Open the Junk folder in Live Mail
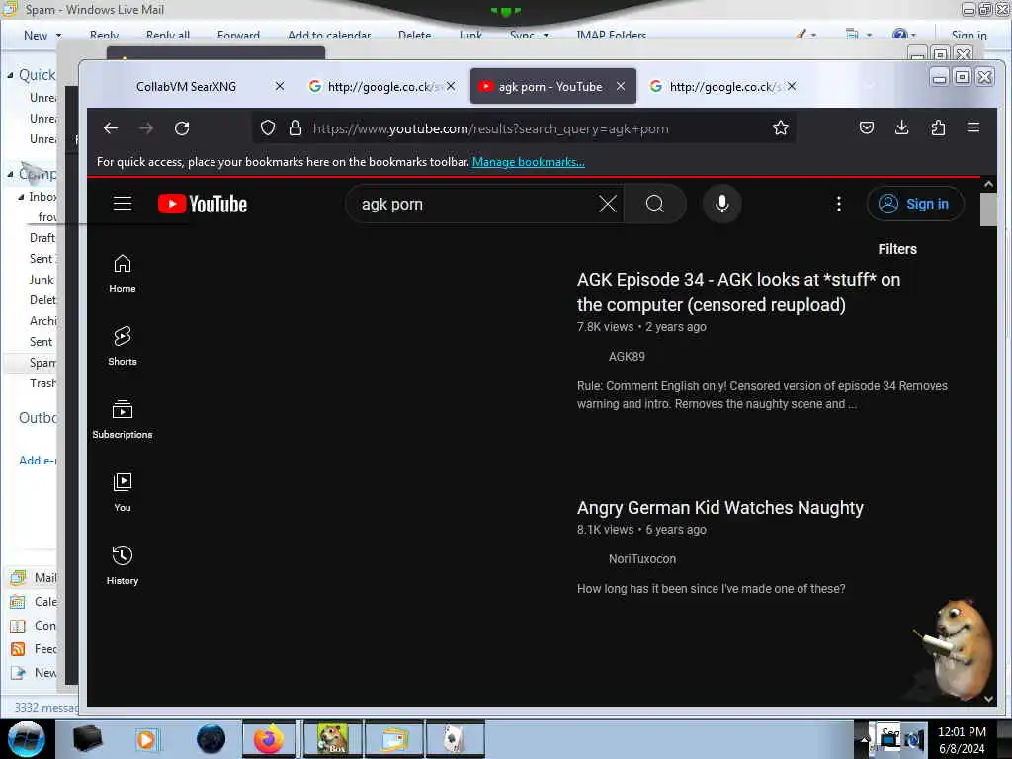Screen dimensions: 1012x759 coord(42,280)
